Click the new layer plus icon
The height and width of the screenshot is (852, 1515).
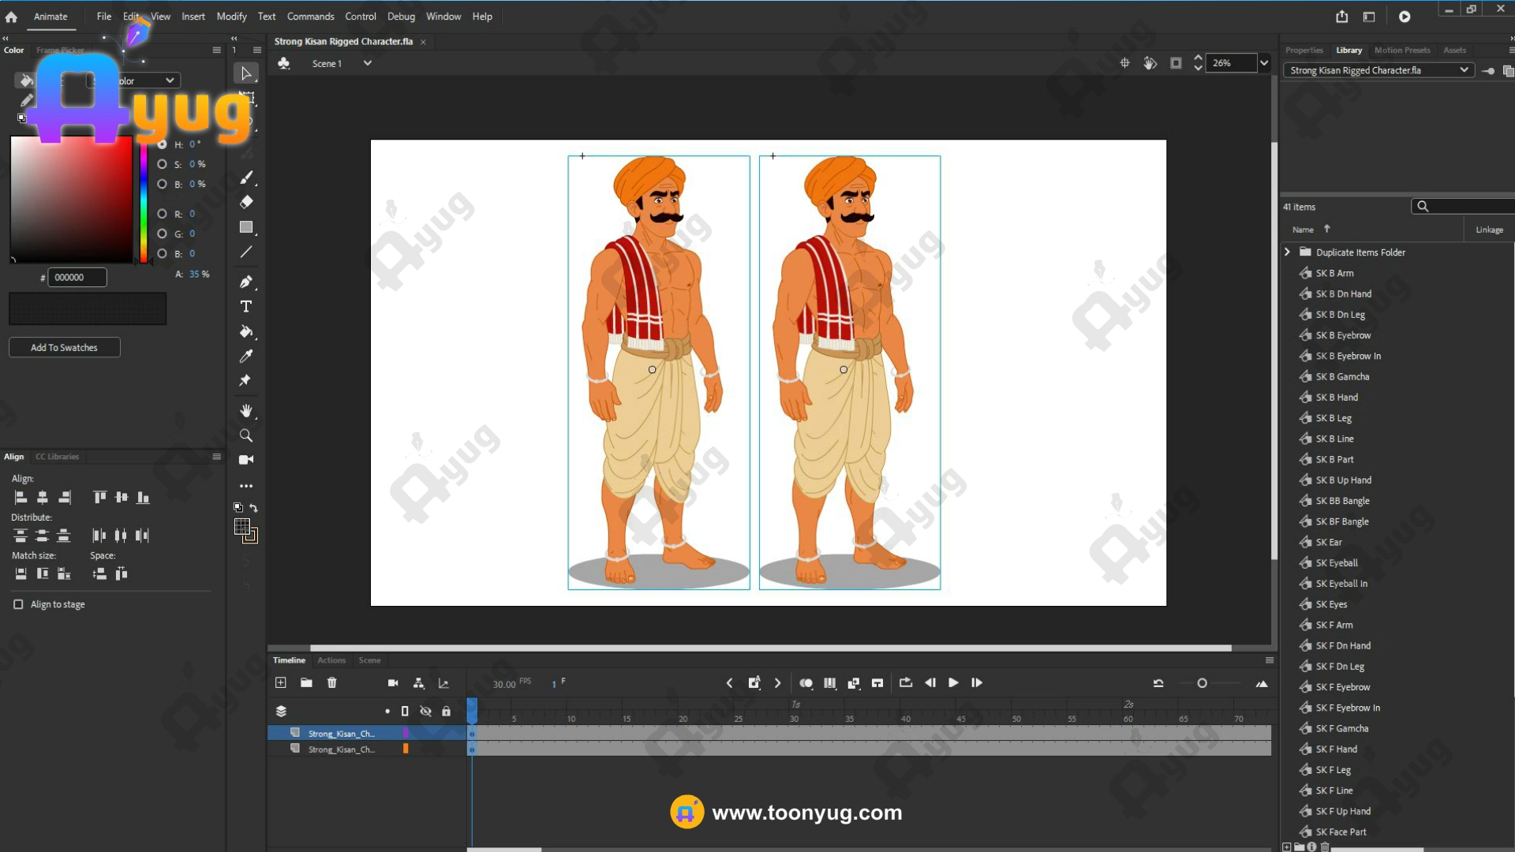[280, 683]
